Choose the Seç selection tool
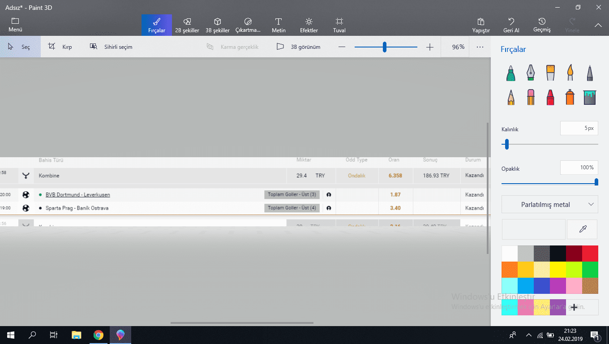 (20, 47)
